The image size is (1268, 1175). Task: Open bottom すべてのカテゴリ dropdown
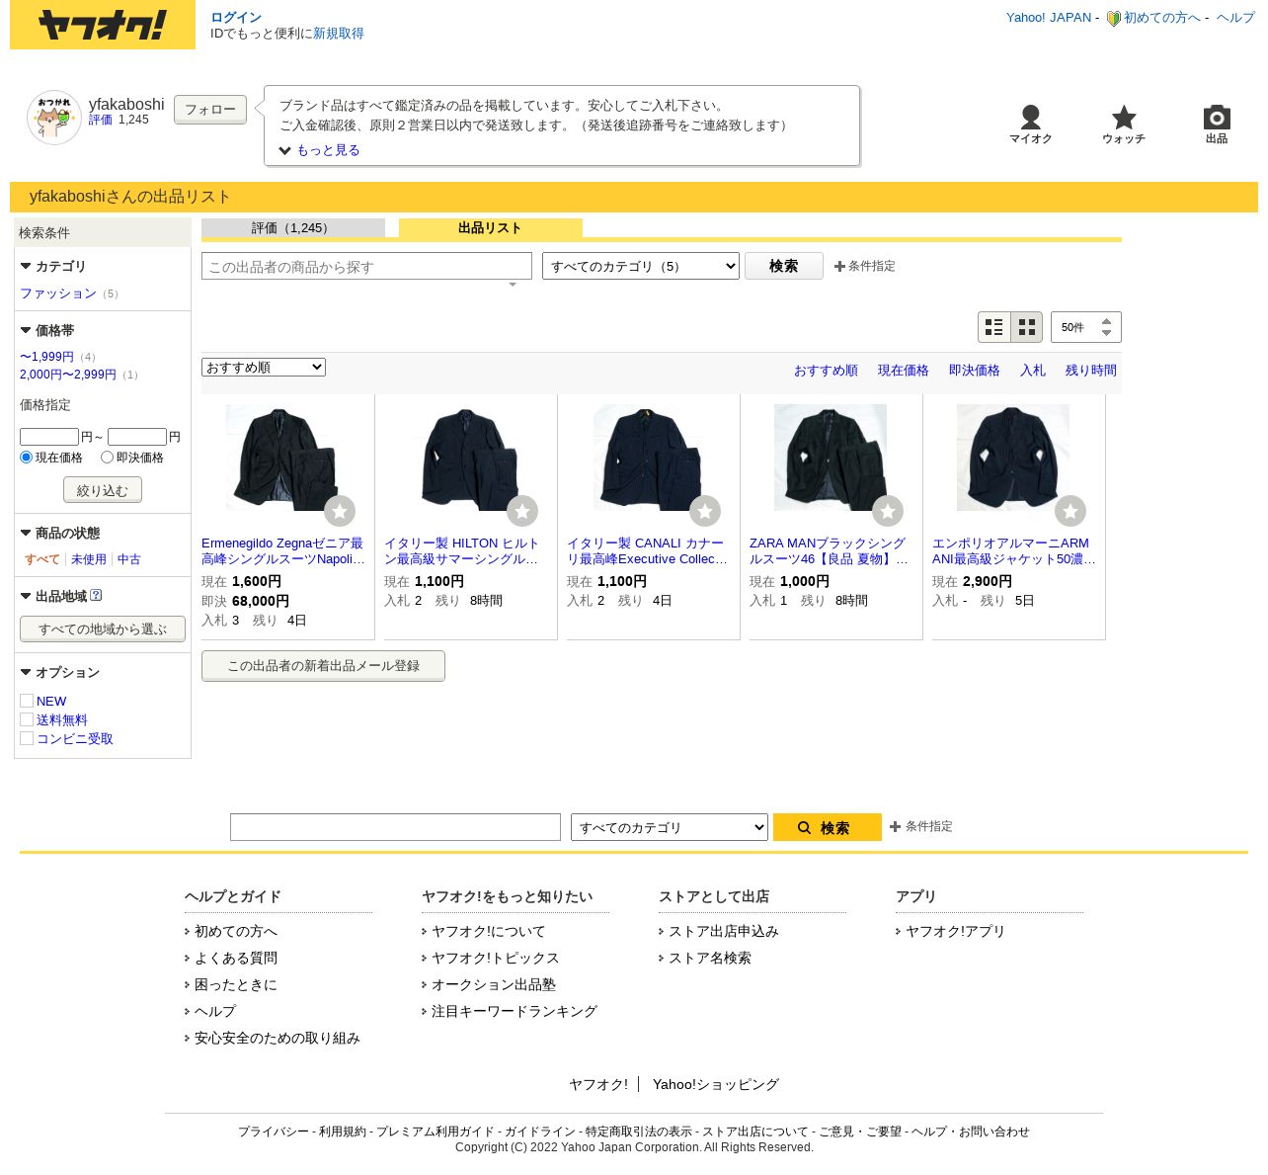point(670,827)
